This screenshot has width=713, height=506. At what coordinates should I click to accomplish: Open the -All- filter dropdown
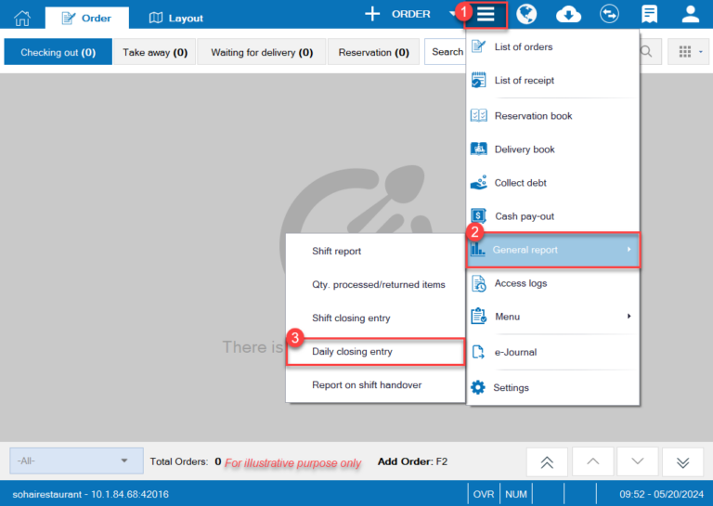point(76,461)
